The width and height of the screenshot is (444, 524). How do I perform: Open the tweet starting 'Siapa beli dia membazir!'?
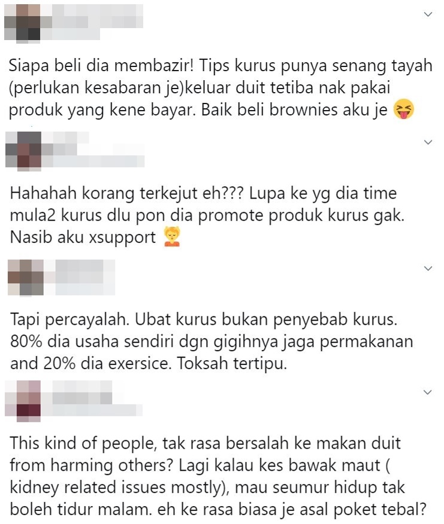point(221,88)
